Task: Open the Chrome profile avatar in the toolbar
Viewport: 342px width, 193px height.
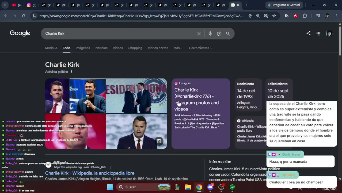Action: (327, 16)
